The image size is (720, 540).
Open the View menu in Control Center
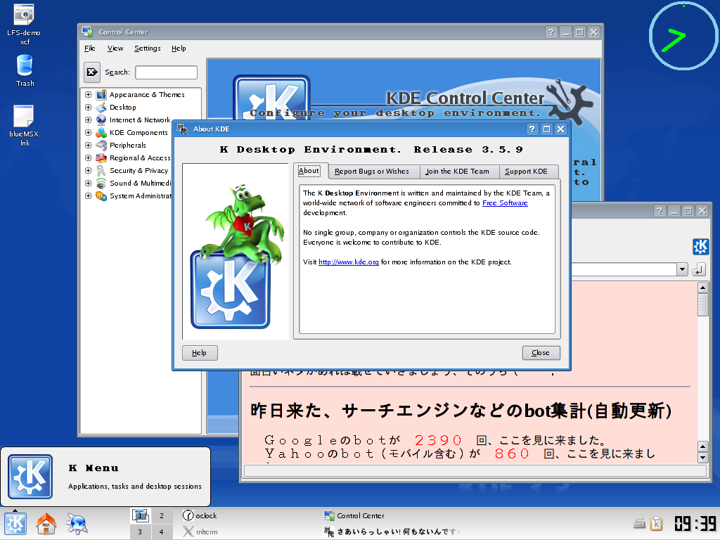115,49
